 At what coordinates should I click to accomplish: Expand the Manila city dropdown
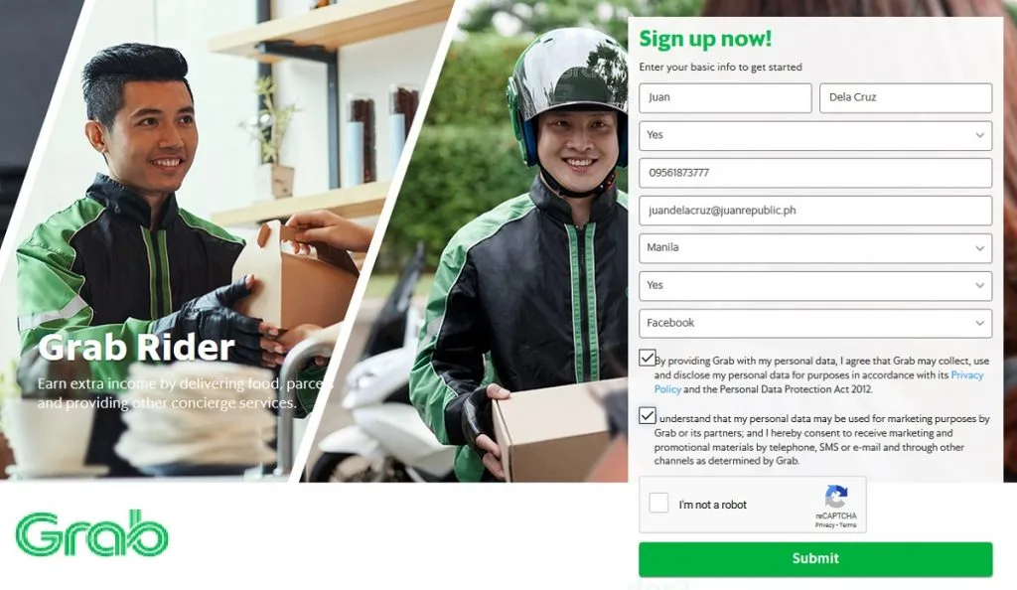tap(815, 248)
